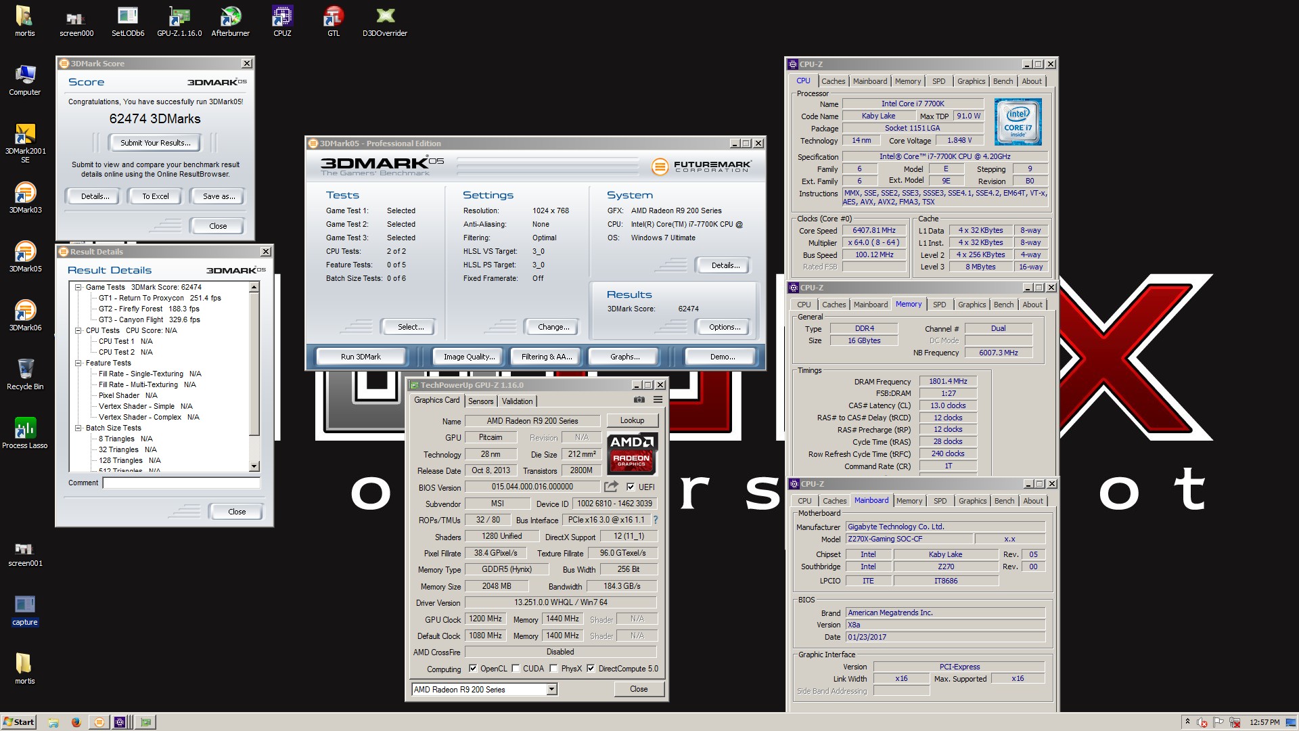Collapse the Game Tests tree node

[x=78, y=287]
